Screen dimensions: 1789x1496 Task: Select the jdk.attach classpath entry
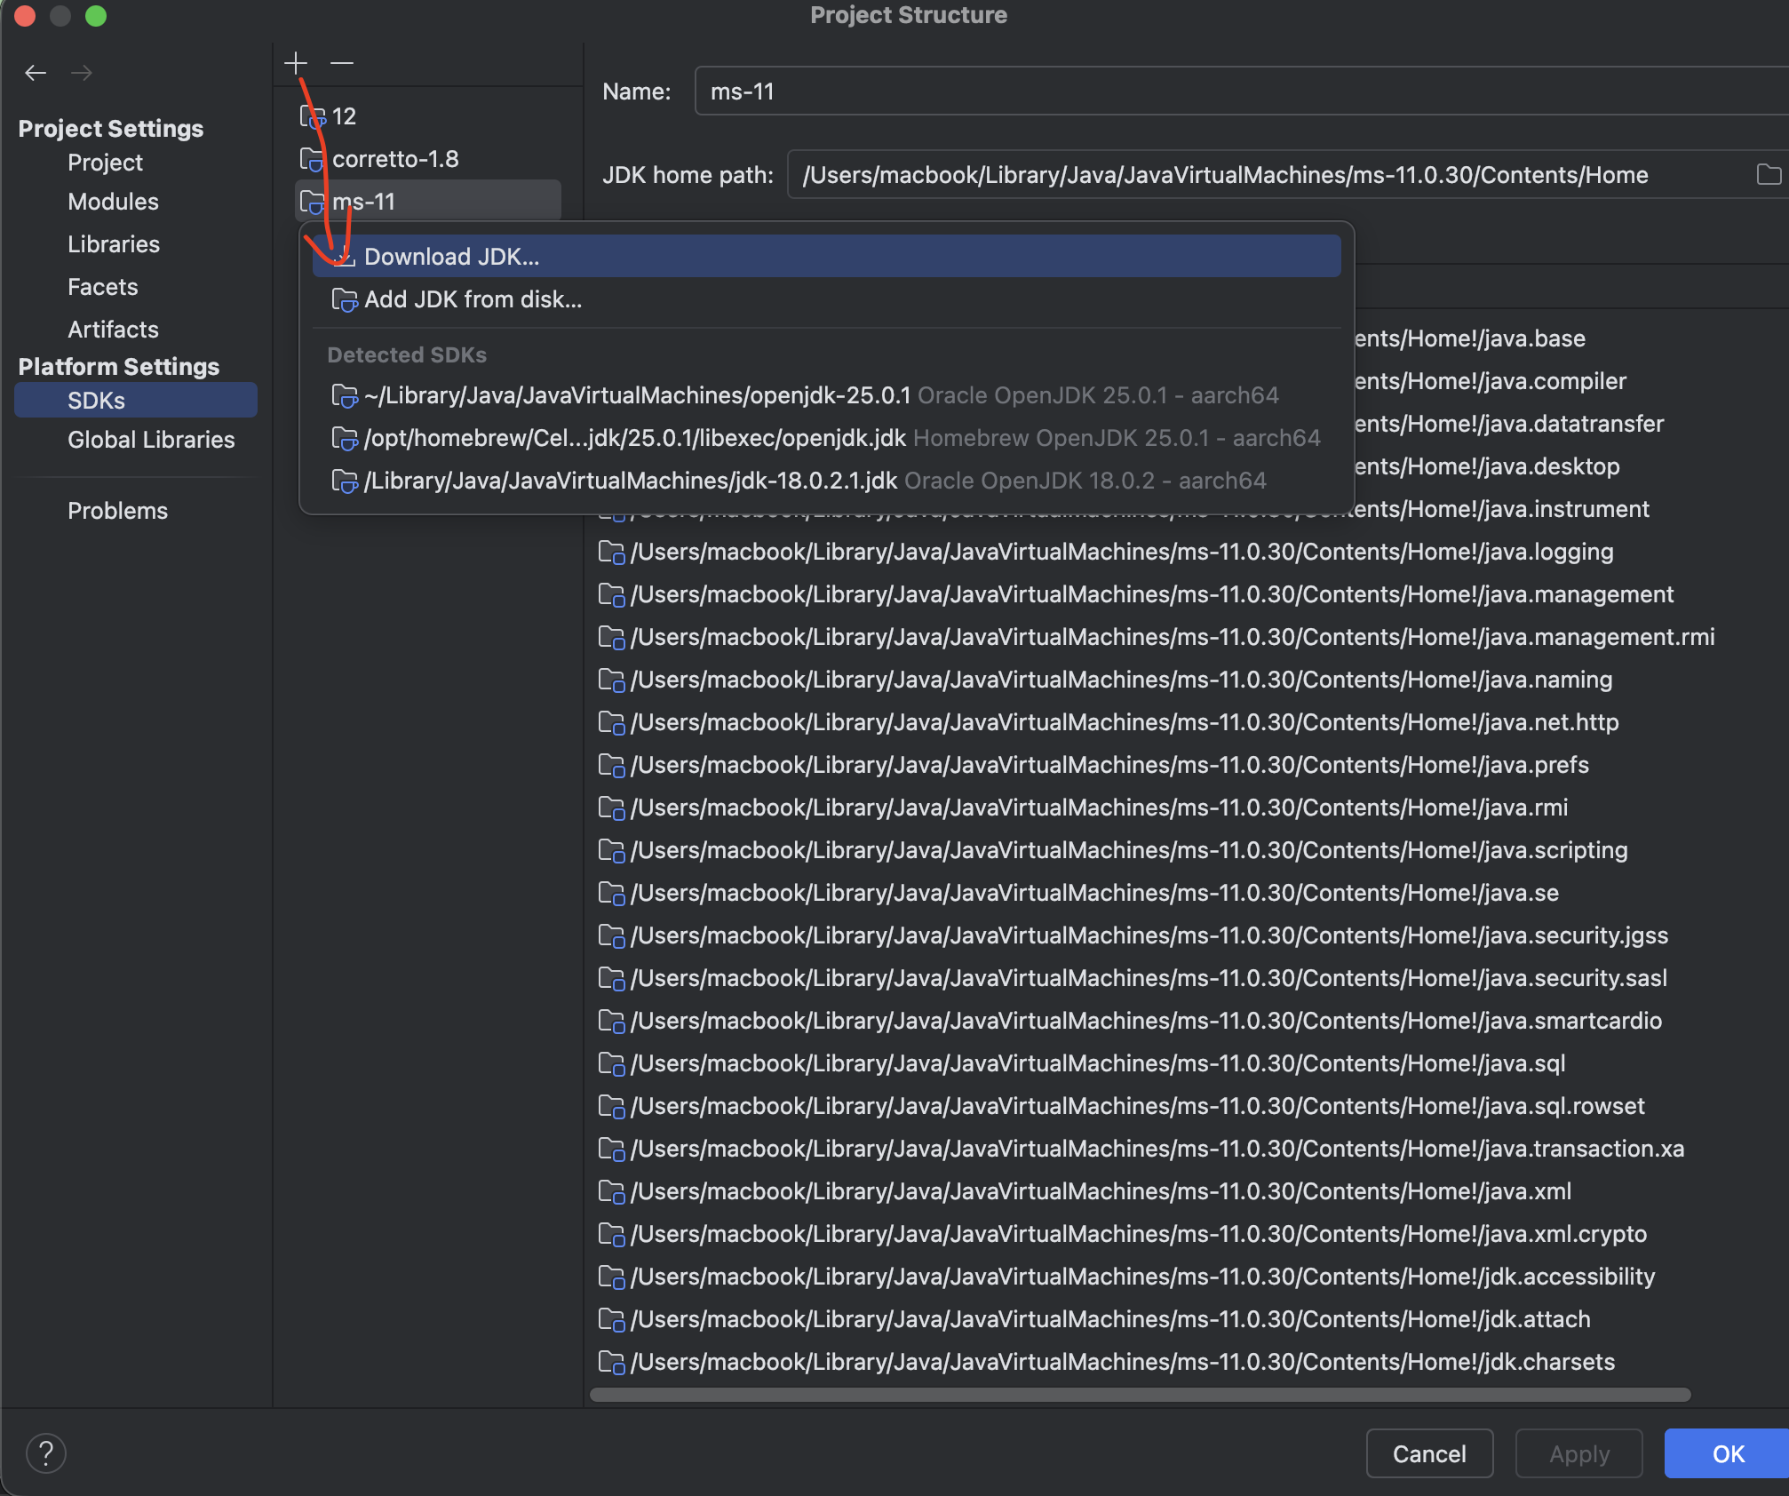[x=1094, y=1319]
